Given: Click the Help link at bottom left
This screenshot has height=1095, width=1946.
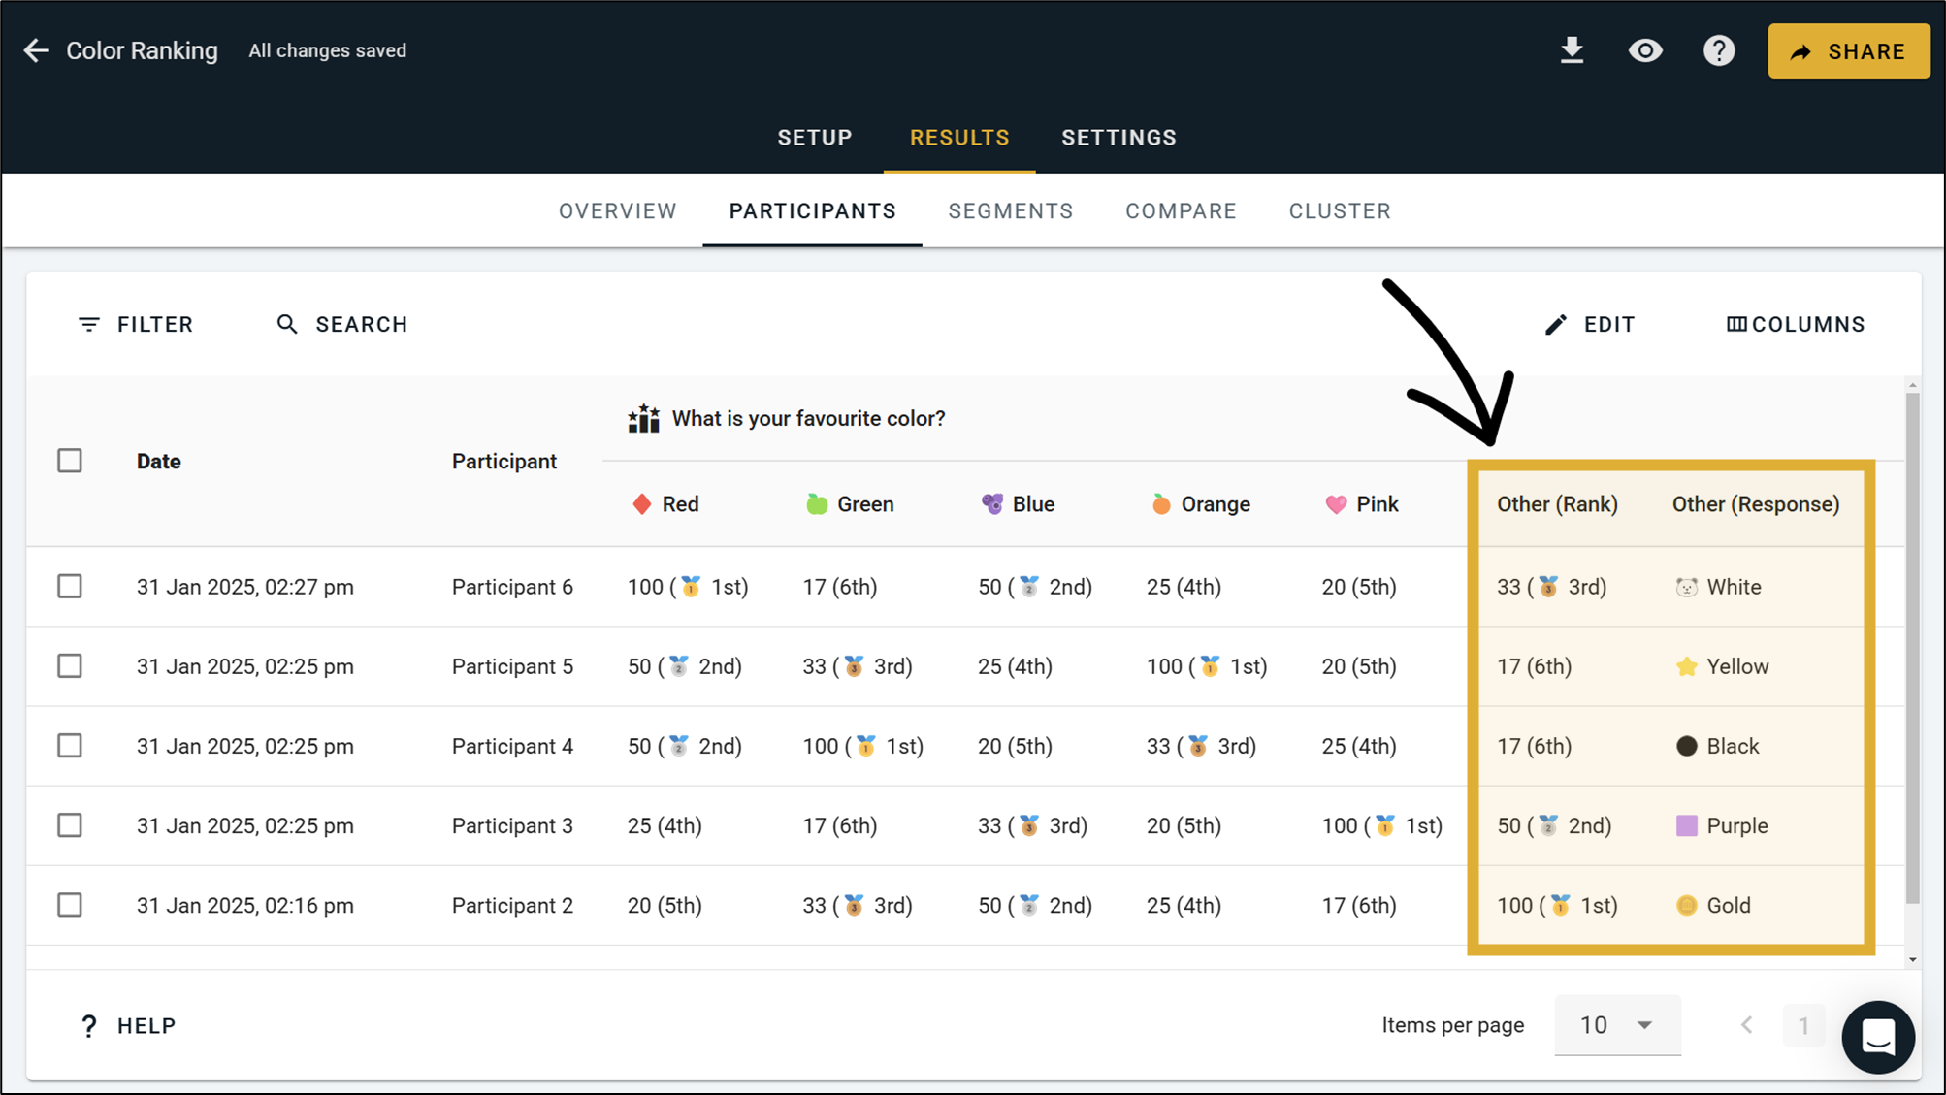Looking at the screenshot, I should 127,1026.
